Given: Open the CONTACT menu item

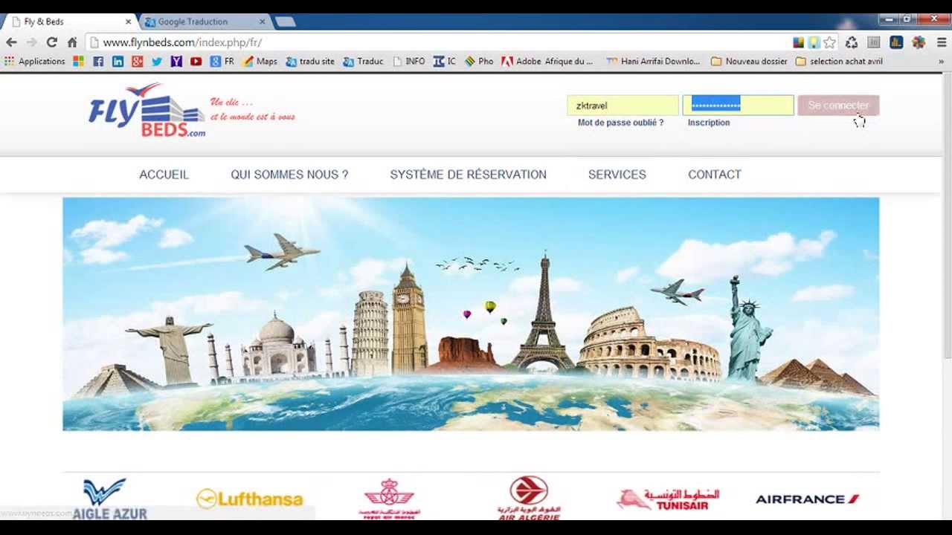Looking at the screenshot, I should click(x=714, y=175).
